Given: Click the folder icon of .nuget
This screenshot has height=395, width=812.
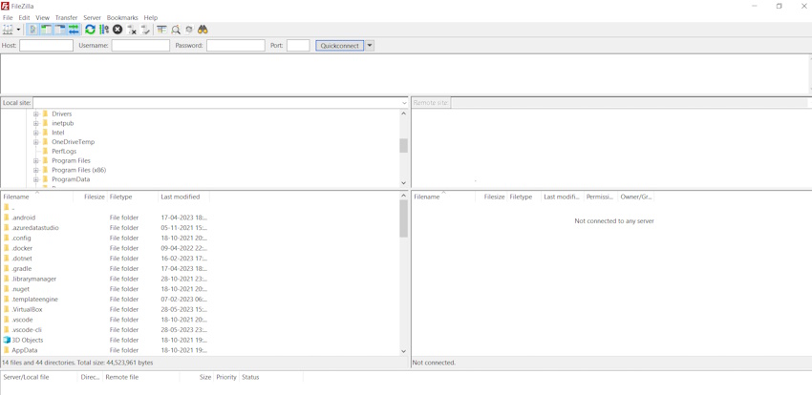Looking at the screenshot, I should 7,289.
